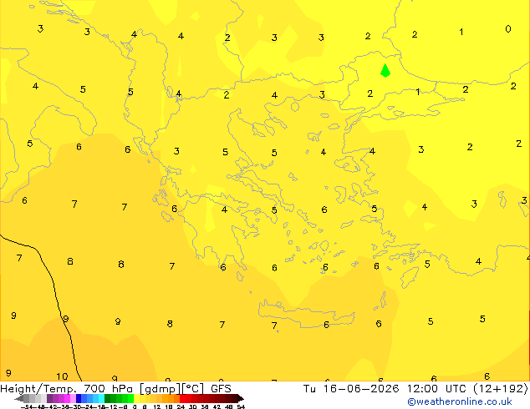Click the 'Tu' weekday label
This screenshot has height=409, width=530.
click(309, 389)
